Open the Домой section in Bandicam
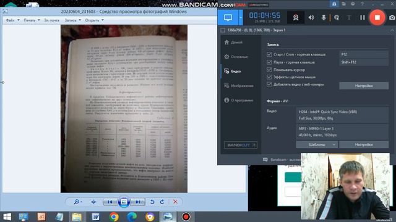Viewport: 396px width, 222px height. 233,43
